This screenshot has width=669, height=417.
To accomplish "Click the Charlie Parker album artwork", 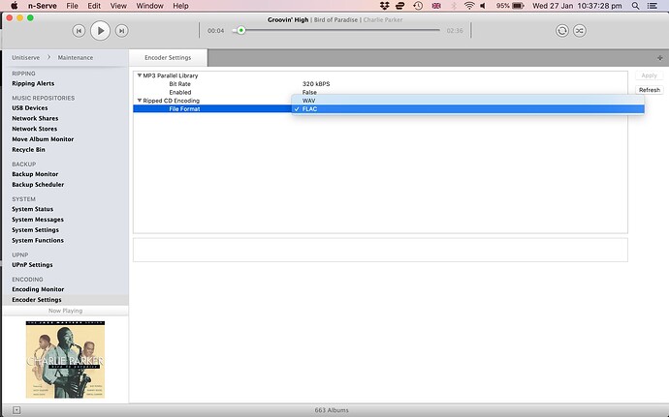I will pos(65,360).
